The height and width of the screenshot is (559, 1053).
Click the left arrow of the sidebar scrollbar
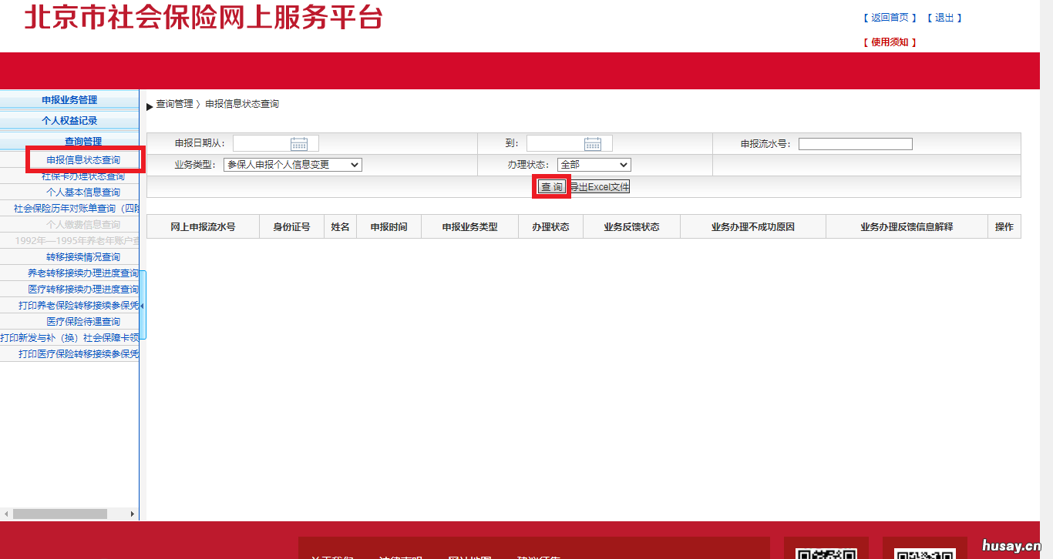[x=5, y=513]
